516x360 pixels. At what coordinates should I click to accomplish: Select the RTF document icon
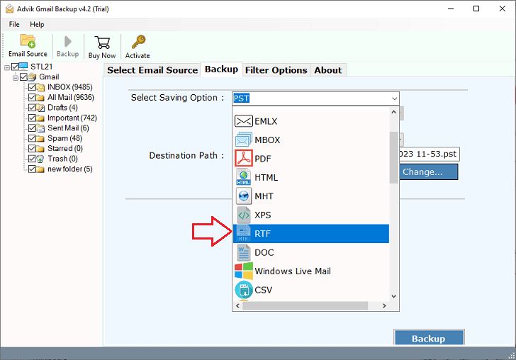pyautogui.click(x=244, y=234)
